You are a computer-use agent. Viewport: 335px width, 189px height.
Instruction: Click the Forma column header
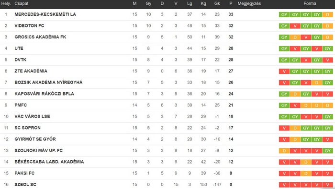coord(310,3)
